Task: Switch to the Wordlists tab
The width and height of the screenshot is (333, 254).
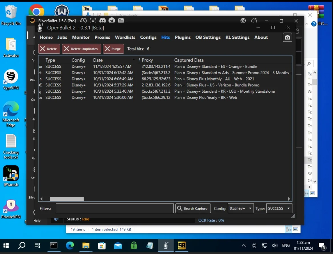Action: (x=125, y=37)
